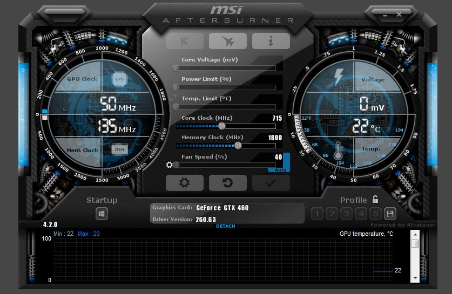This screenshot has width=452, height=294.
Task: Click the 50 MHz GPU clock reading
Action: click(118, 104)
